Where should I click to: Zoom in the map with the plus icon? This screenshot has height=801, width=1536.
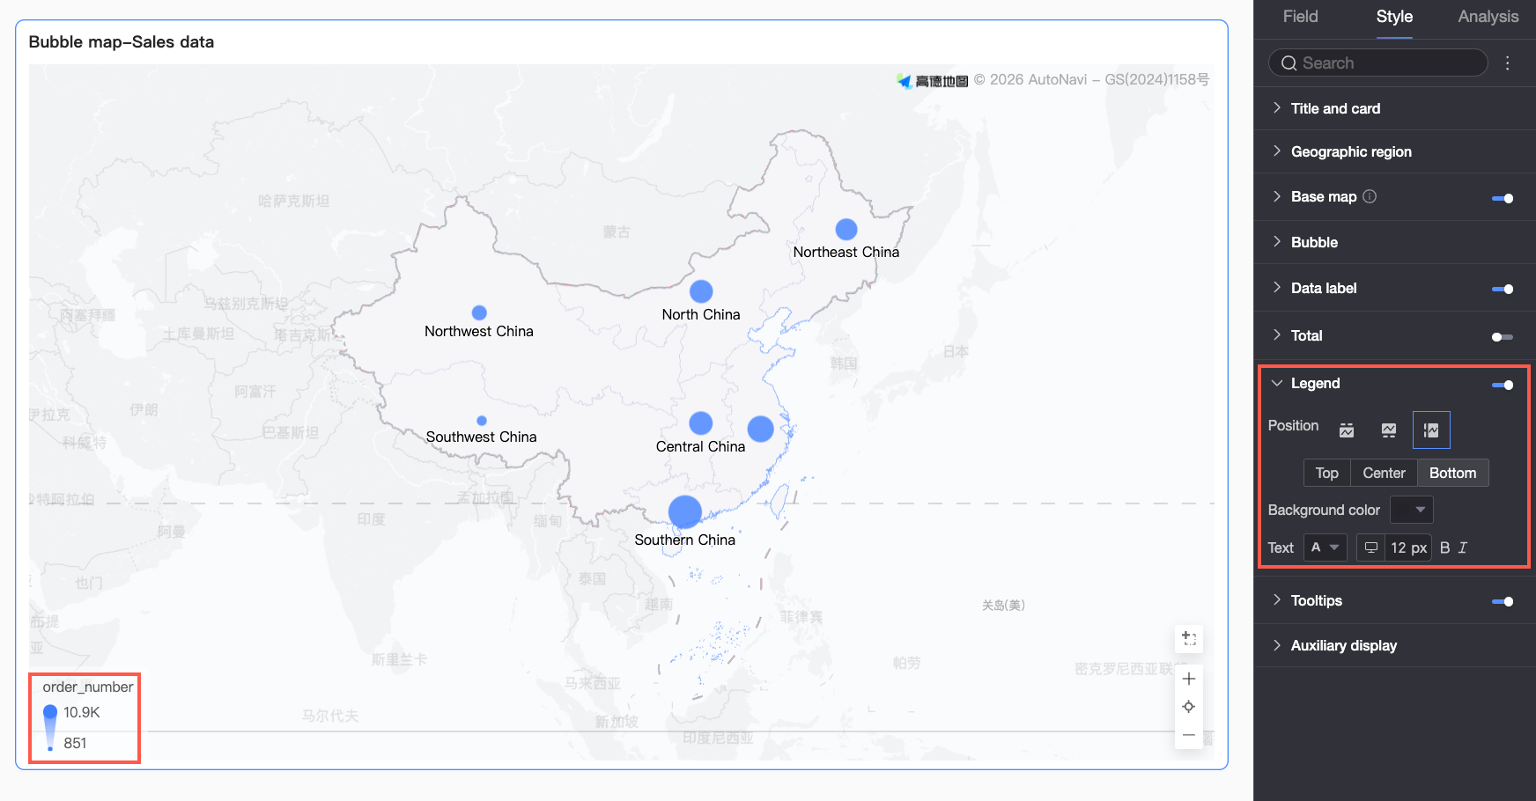pos(1189,679)
